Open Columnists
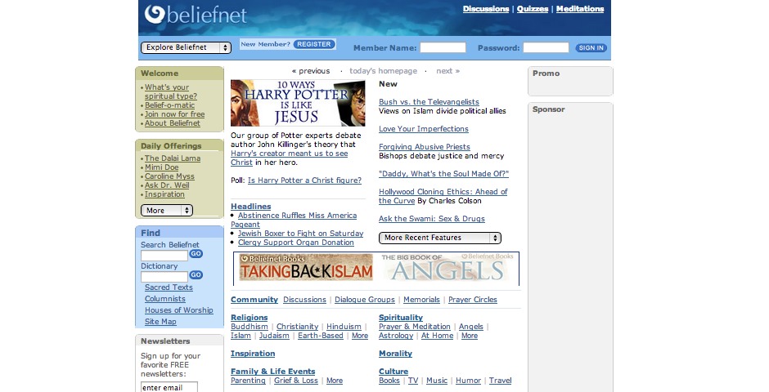Image resolution: width=769 pixels, height=392 pixels. 164,299
